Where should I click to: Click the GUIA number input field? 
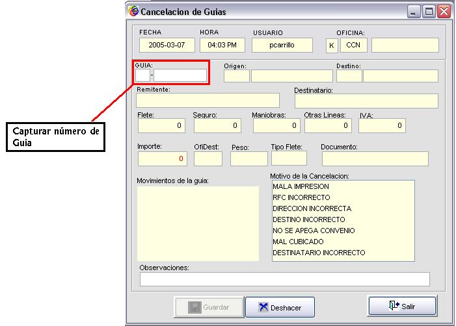pos(180,75)
